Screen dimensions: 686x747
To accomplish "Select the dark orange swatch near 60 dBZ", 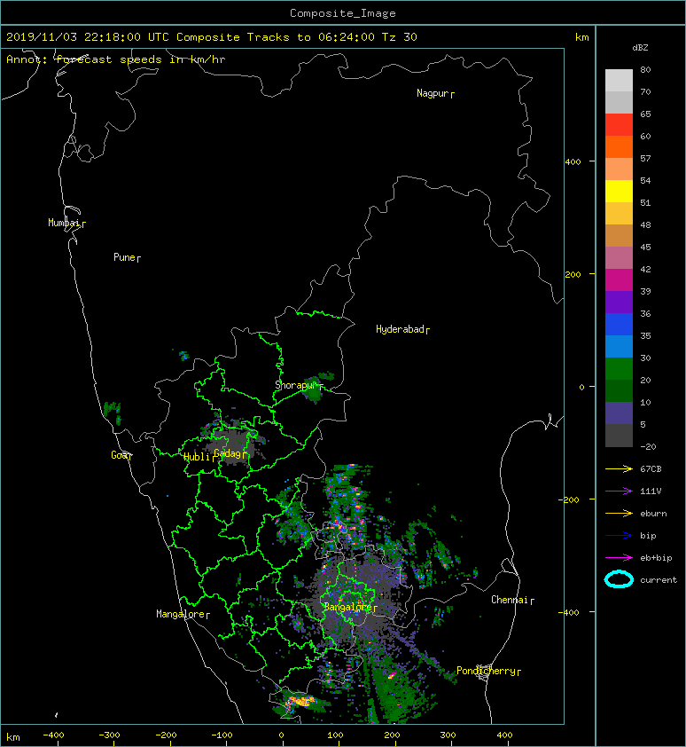I will 619,146.
